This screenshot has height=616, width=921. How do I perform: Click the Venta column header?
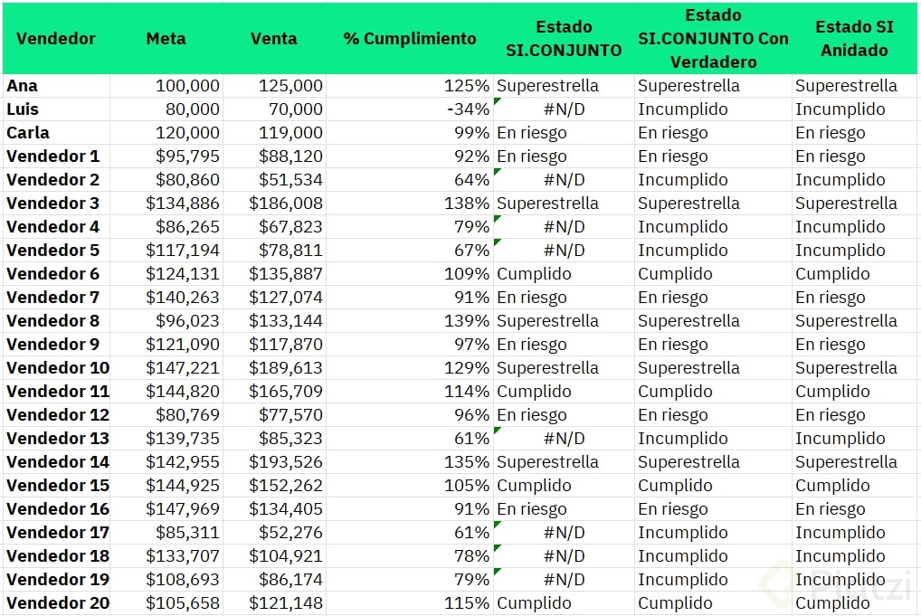point(273,39)
